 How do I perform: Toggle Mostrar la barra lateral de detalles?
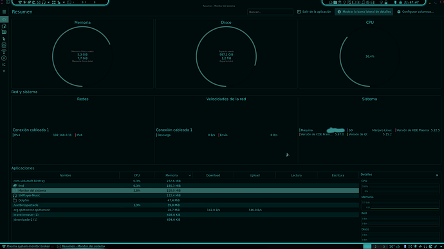[364, 12]
